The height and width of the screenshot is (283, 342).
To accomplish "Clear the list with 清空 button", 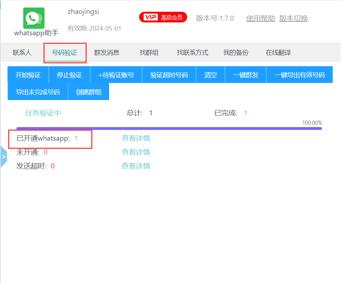I will point(210,75).
